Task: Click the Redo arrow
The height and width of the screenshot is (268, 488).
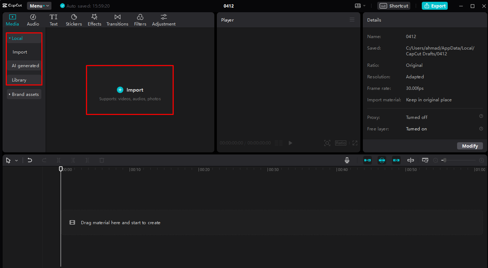Action: 44,160
